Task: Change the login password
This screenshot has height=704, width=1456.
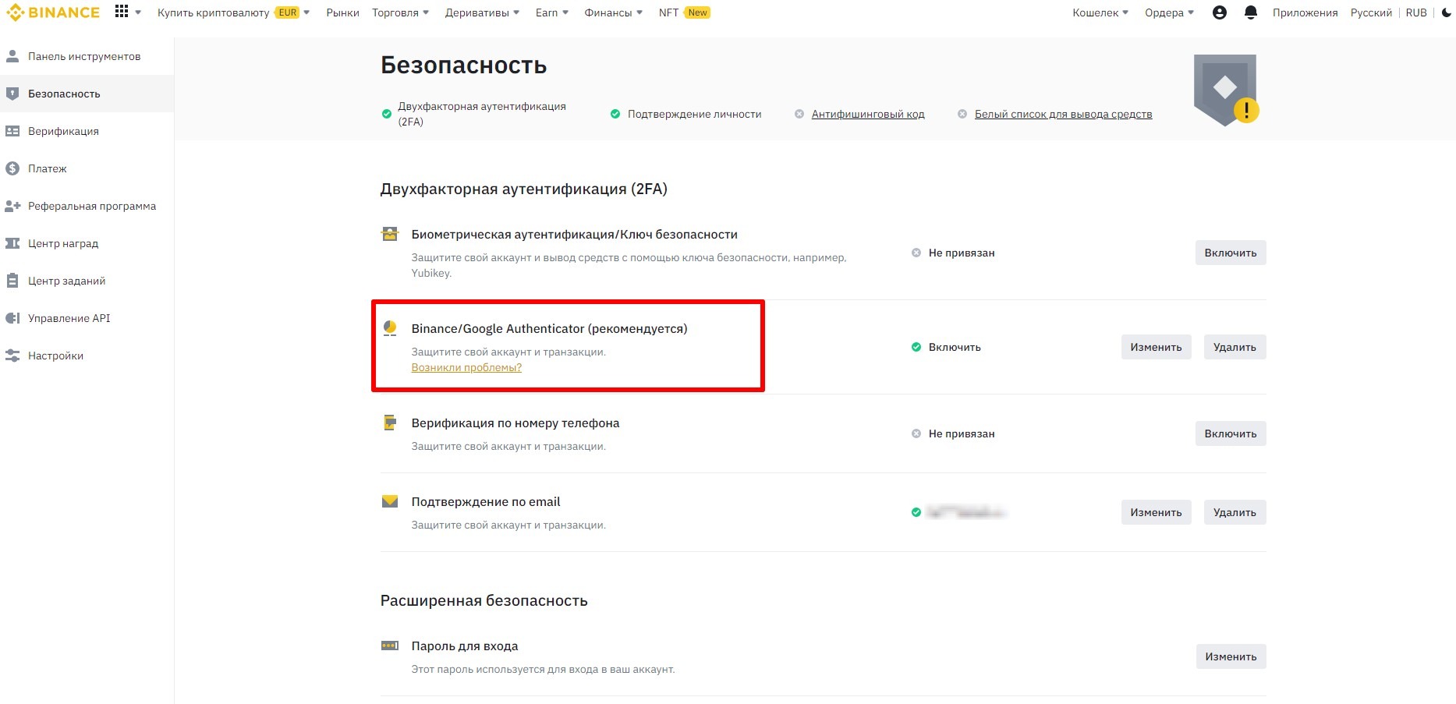Action: (1230, 656)
